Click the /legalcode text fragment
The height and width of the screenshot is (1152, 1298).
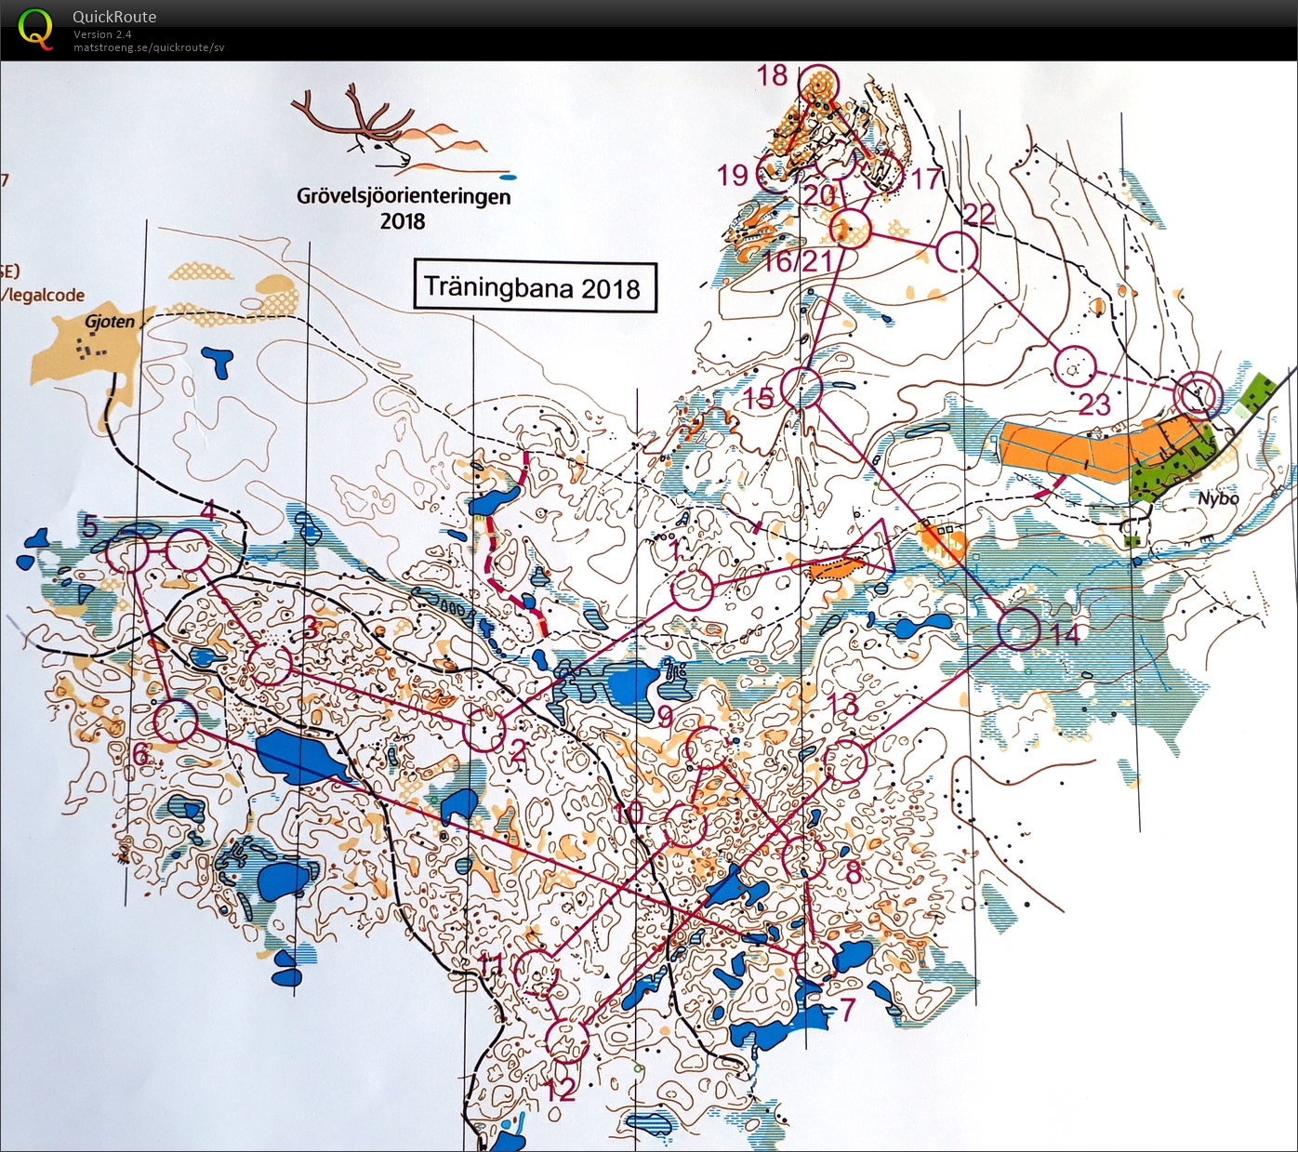pos(43,295)
